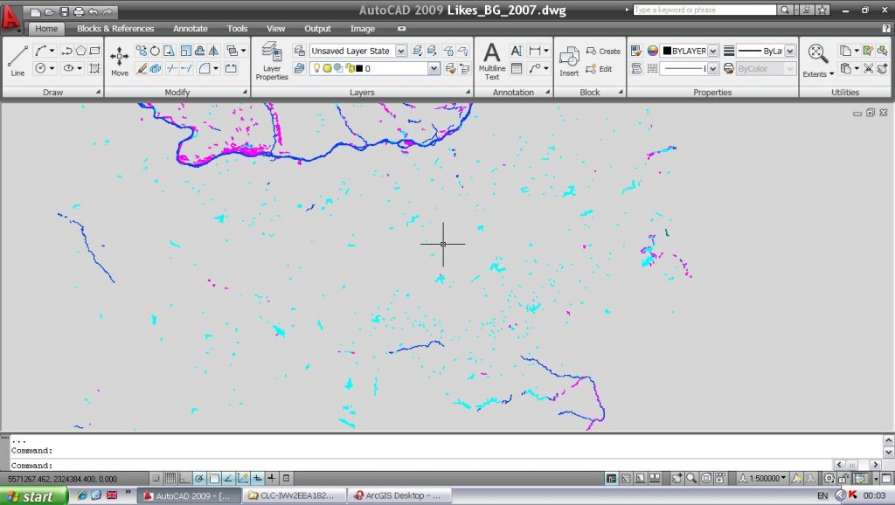Open Layer Properties manager
895x505 pixels.
pos(272,60)
